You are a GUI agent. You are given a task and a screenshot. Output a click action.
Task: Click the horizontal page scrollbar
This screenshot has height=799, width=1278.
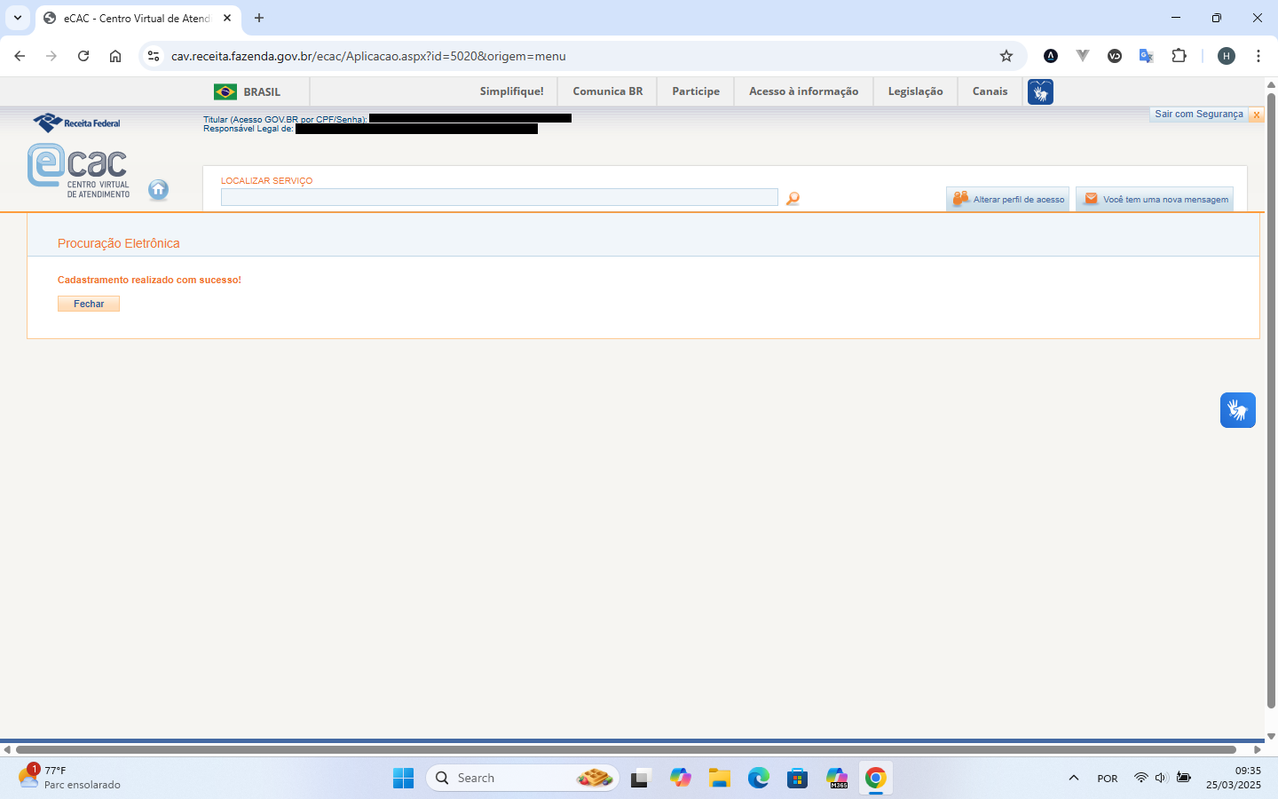tap(621, 749)
